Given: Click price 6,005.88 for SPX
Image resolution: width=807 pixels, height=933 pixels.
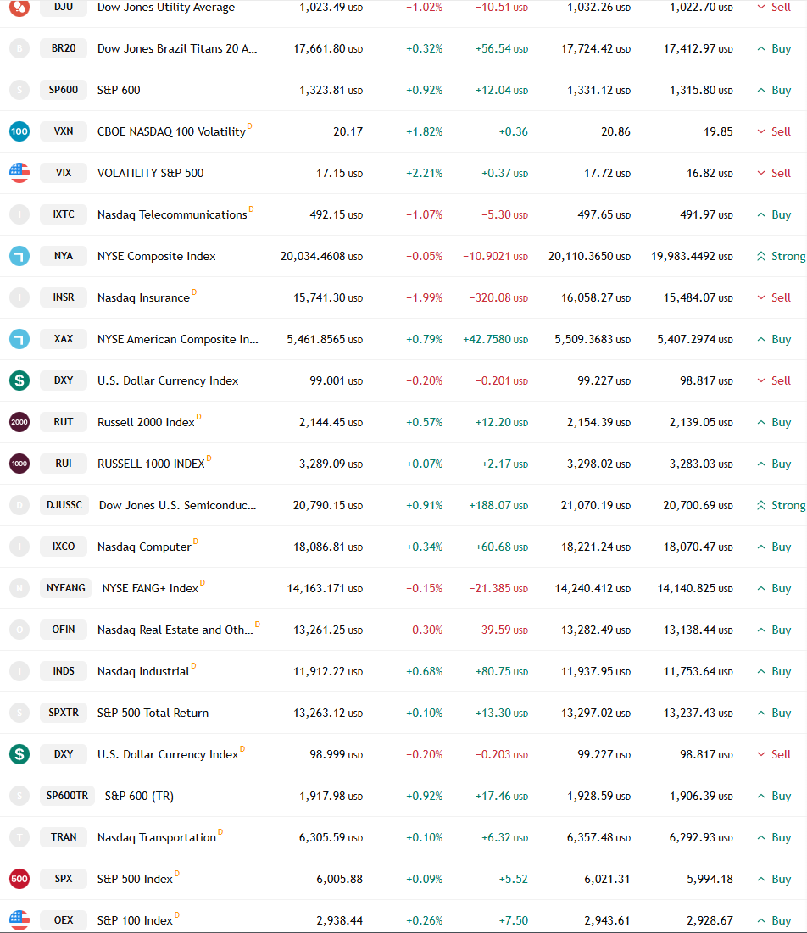Looking at the screenshot, I should (339, 879).
